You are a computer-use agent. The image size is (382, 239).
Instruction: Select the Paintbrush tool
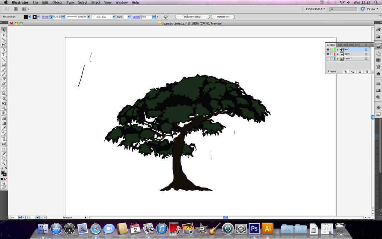(4, 69)
